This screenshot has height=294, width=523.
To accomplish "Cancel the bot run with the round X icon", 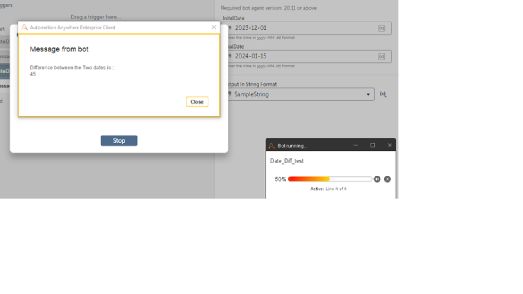I will (x=387, y=179).
